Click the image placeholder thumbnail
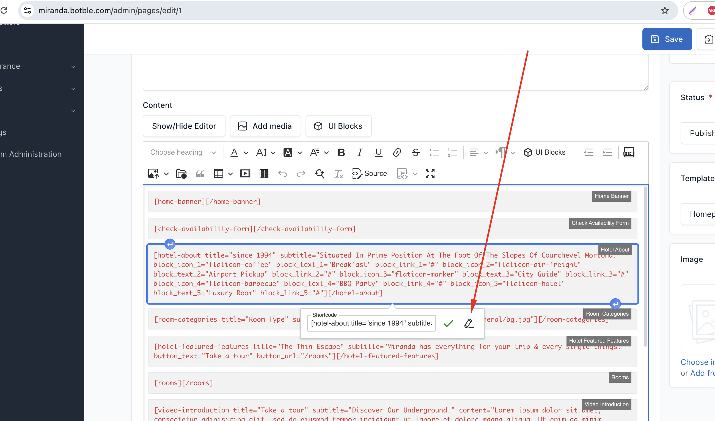Viewport: 715px width, 421px height. coord(698,319)
